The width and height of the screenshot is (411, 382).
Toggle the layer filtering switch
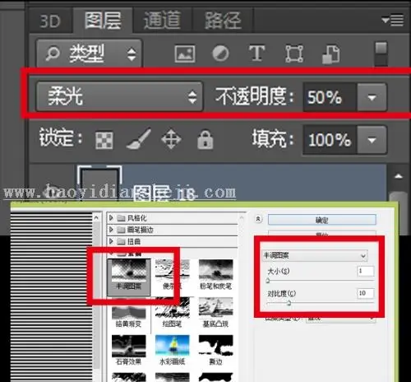[x=381, y=54]
